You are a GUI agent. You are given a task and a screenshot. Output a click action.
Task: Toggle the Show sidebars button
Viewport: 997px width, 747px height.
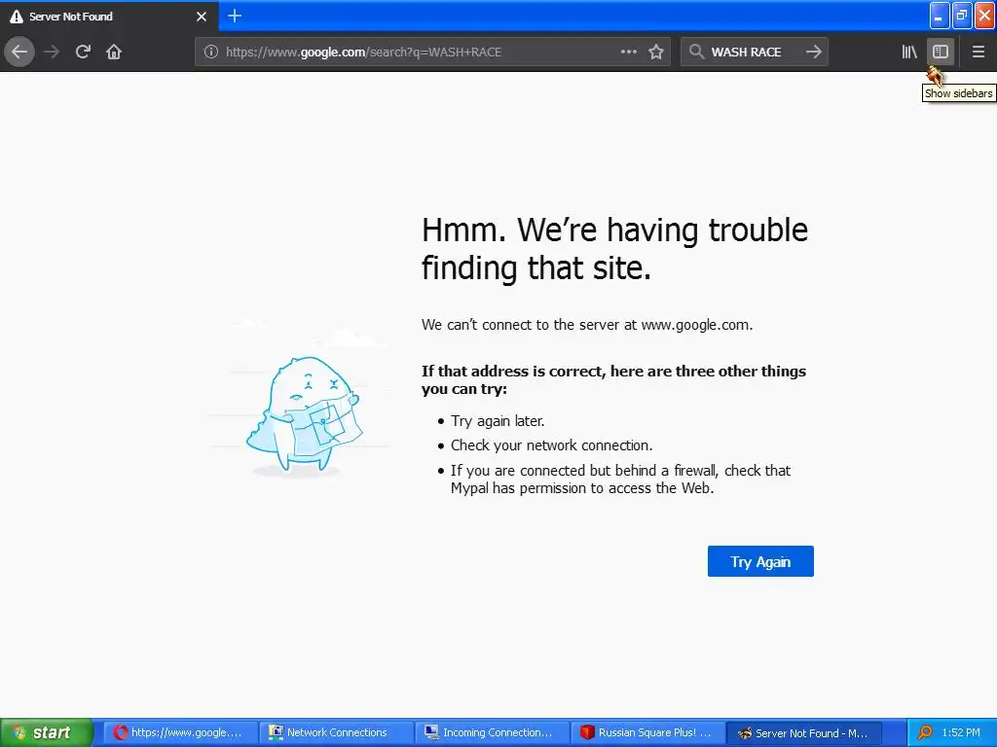pyautogui.click(x=941, y=52)
